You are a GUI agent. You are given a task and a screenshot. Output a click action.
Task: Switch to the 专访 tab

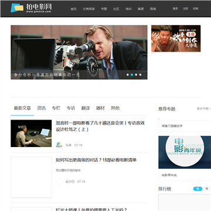click(71, 108)
